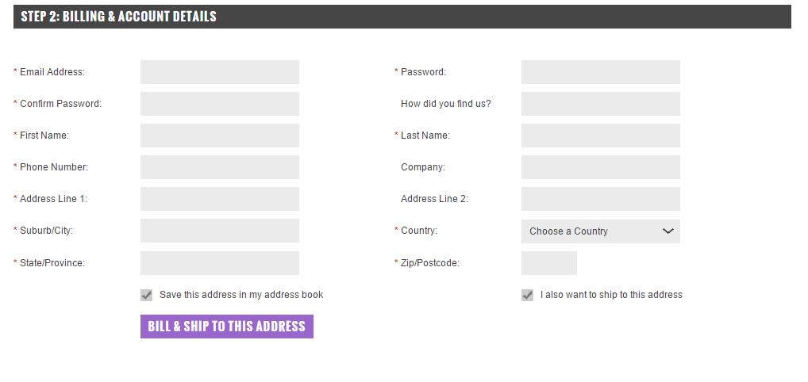
Task: Click the Email Address input field
Action: tap(220, 72)
